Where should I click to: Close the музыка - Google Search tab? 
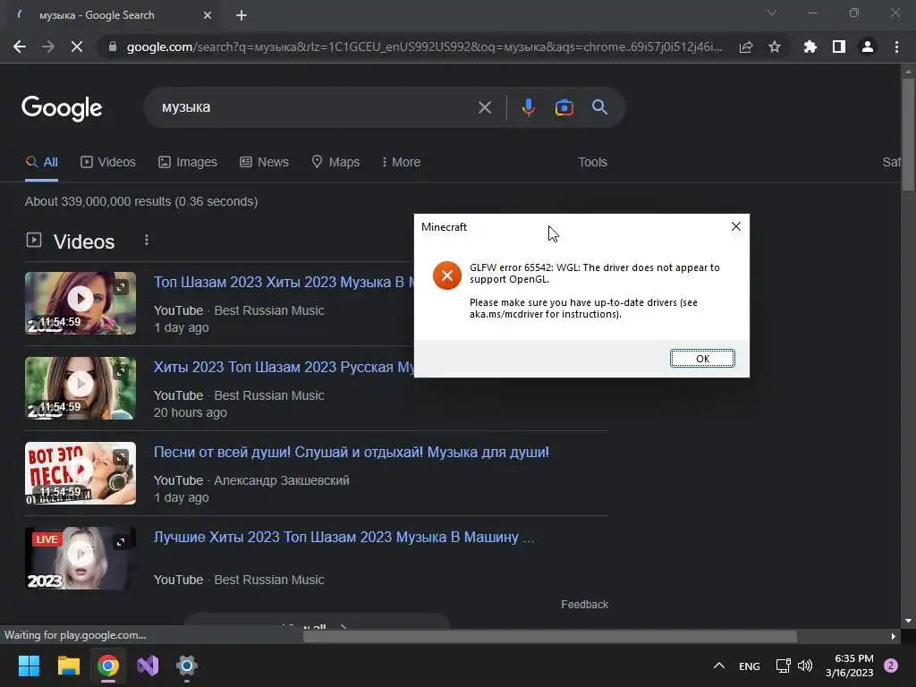pyautogui.click(x=208, y=15)
